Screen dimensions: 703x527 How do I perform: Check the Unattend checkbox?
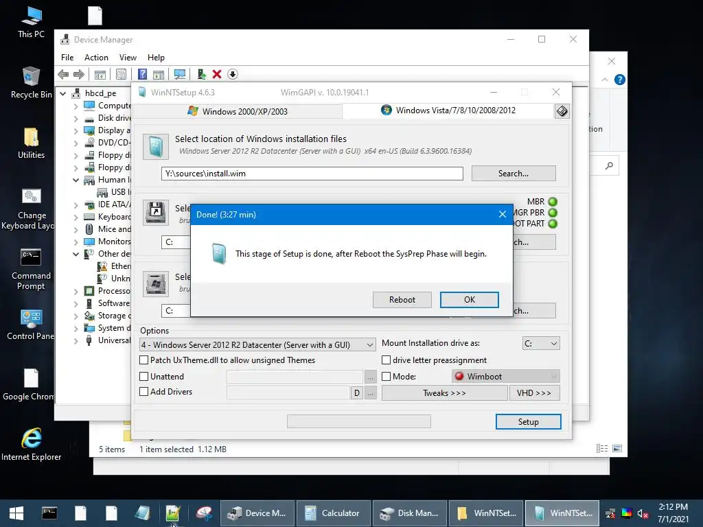pyautogui.click(x=144, y=377)
